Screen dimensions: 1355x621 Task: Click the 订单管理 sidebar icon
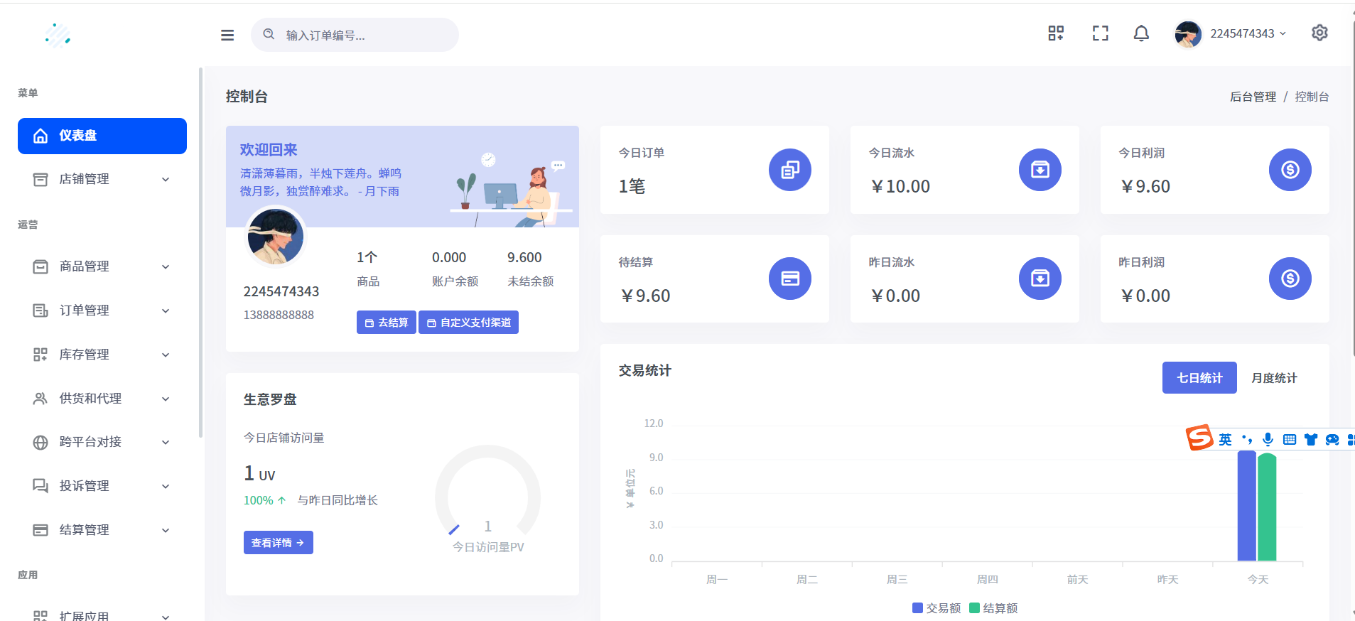(41, 310)
